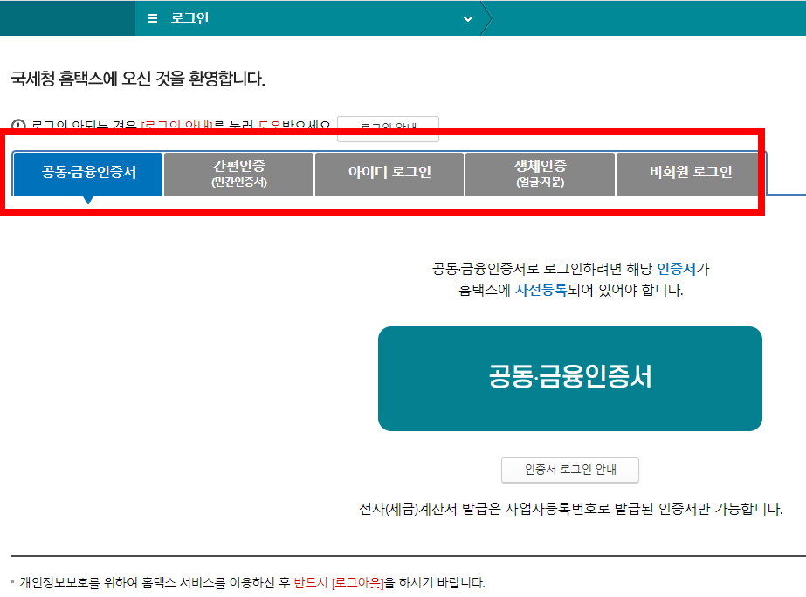Follow the blue 사전등록 link

coord(541,290)
